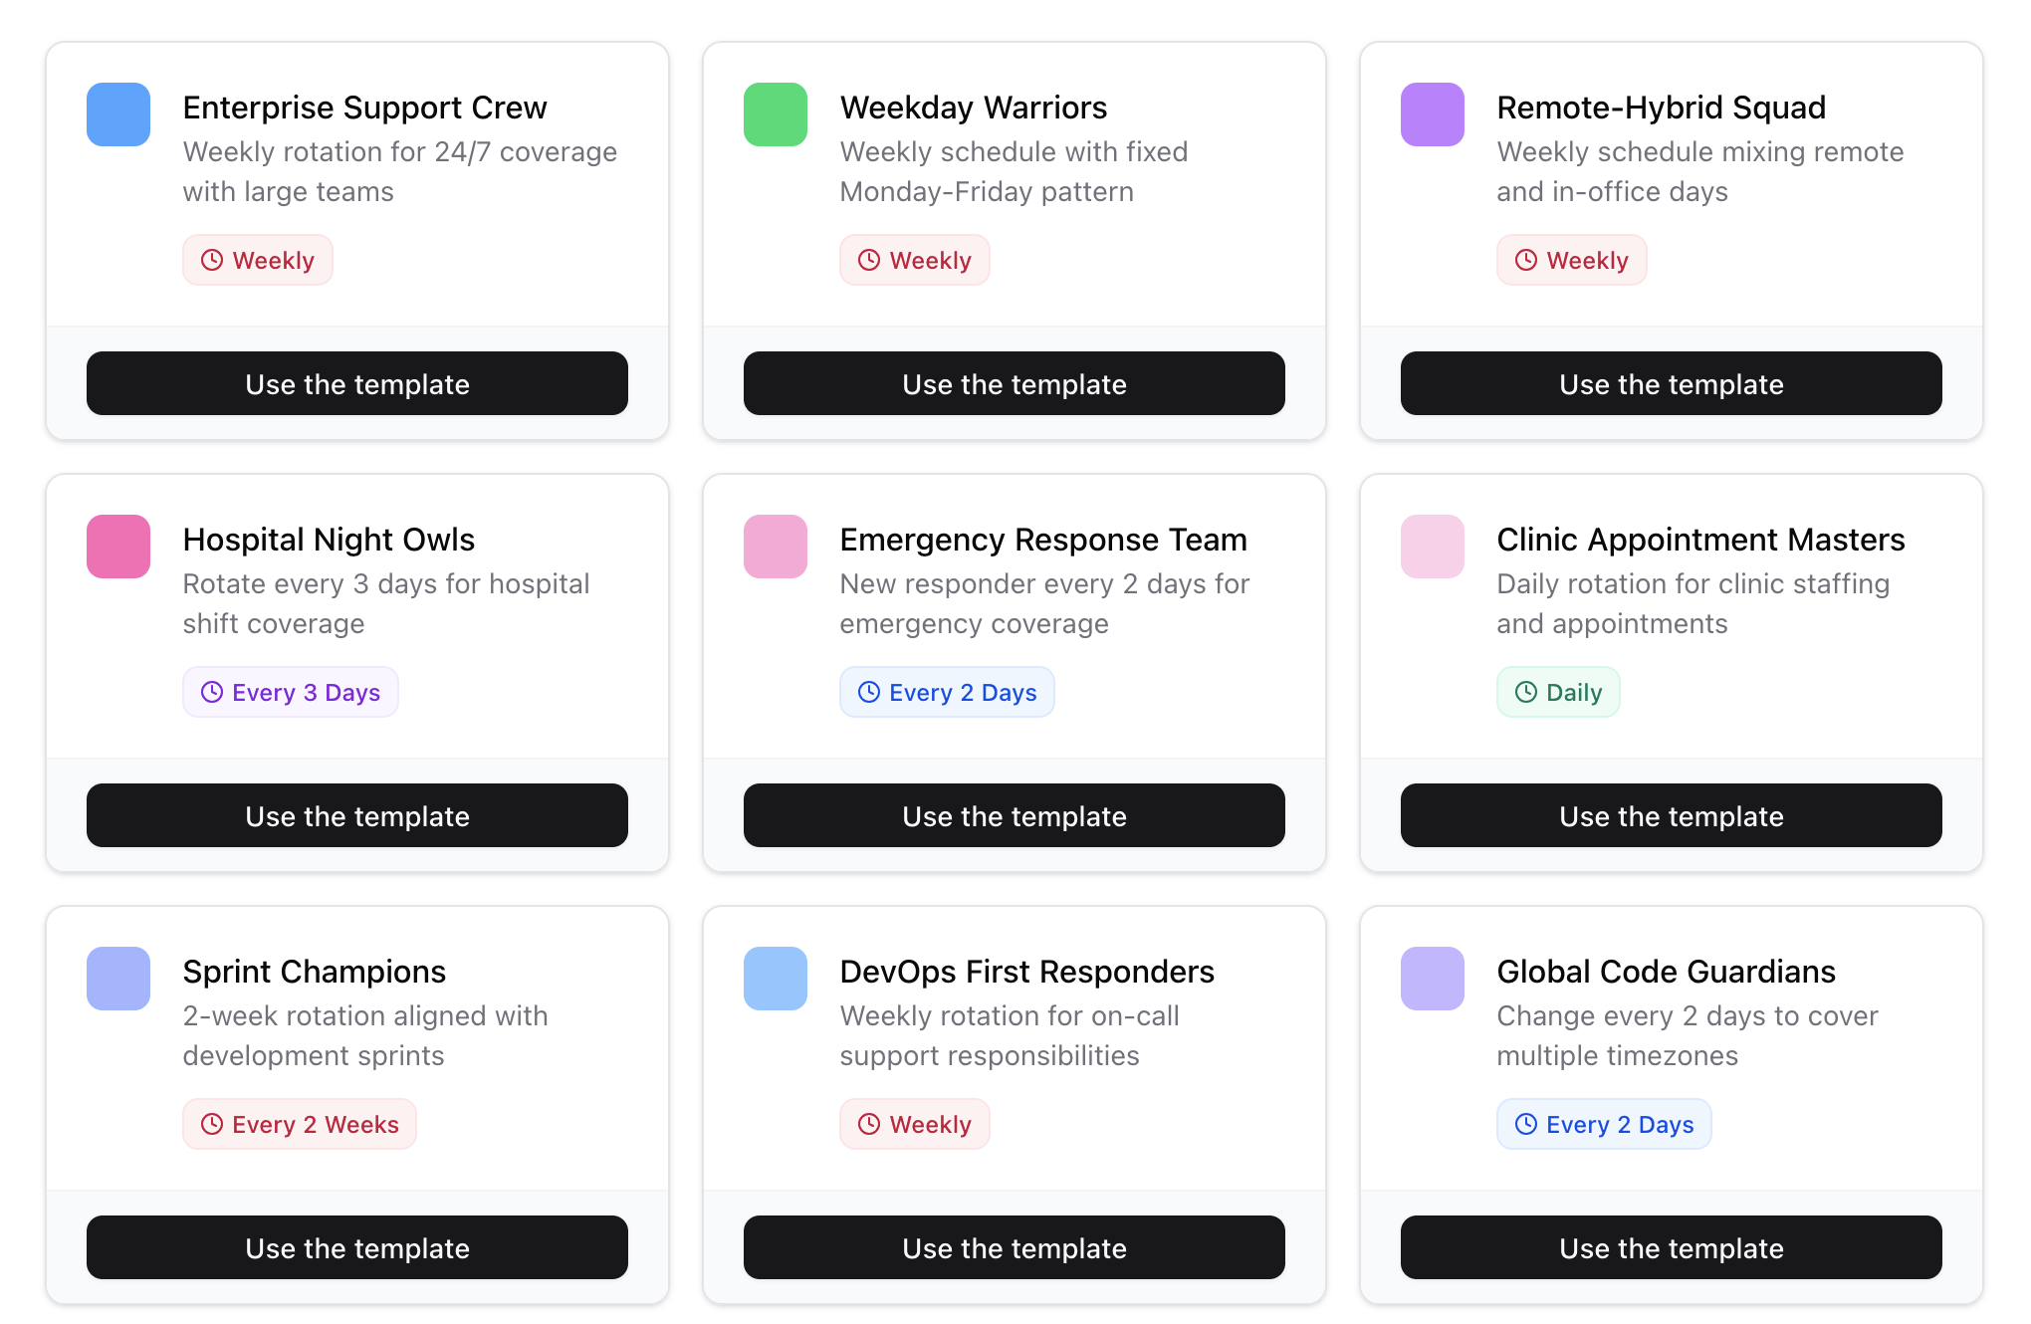This screenshot has width=2031, height=1324.
Task: Use the Hospital Night Owls template
Action: pyautogui.click(x=357, y=815)
